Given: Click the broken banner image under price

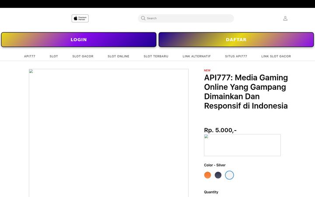Looking at the screenshot, I should point(242,145).
